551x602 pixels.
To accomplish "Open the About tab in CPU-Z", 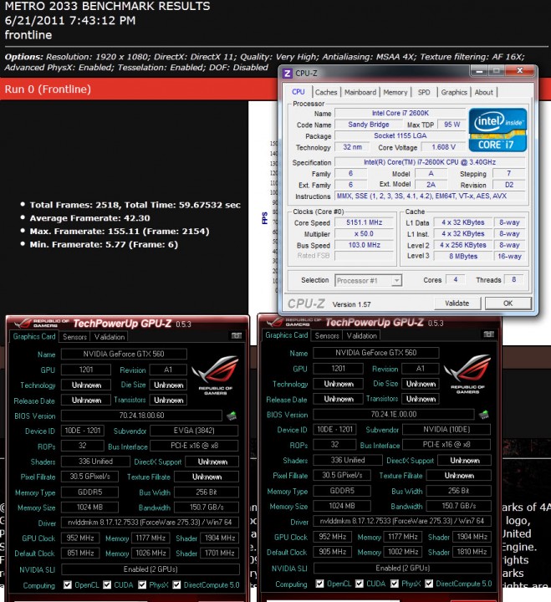I will click(484, 92).
